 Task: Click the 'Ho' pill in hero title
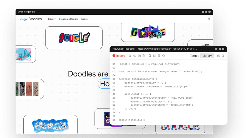(104, 84)
